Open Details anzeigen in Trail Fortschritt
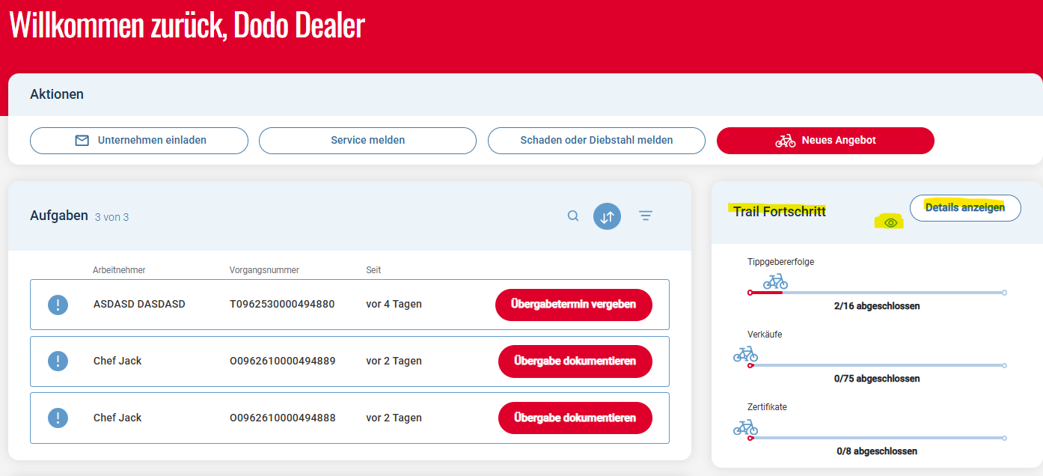Viewport: 1043px width, 476px height. pos(965,208)
